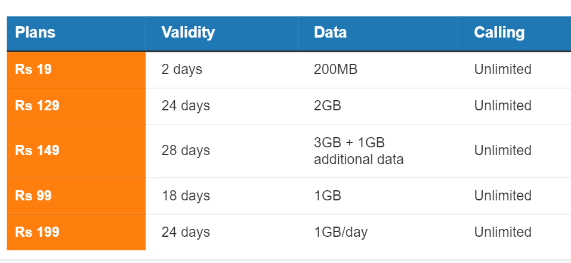The height and width of the screenshot is (263, 571).
Task: Click Unlimited calling in Rs 199 row
Action: click(x=502, y=233)
